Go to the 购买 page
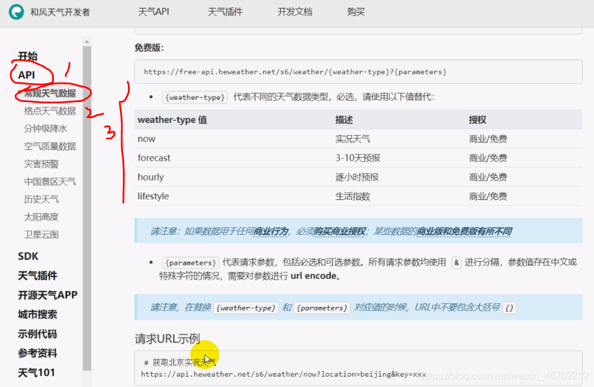This screenshot has width=594, height=387. pos(355,12)
